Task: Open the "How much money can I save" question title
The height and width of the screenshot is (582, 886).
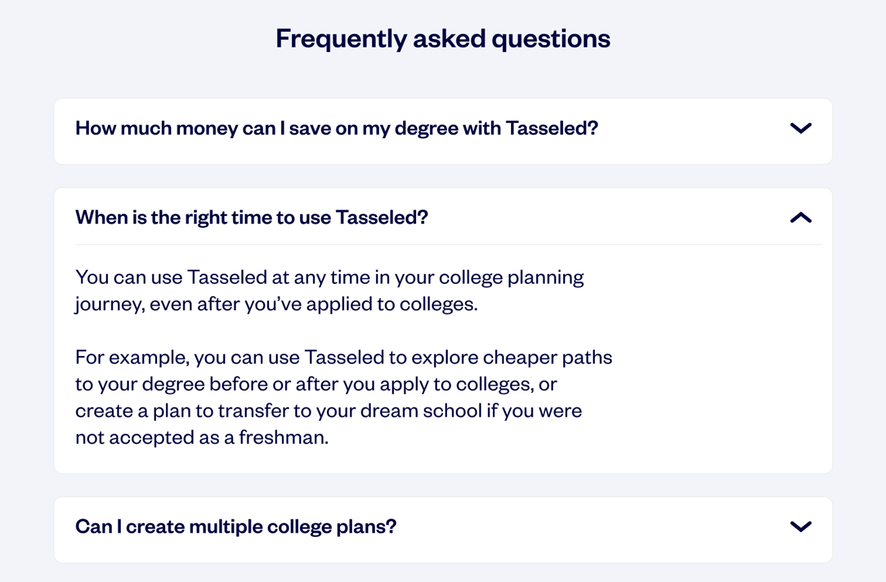Action: pos(336,128)
